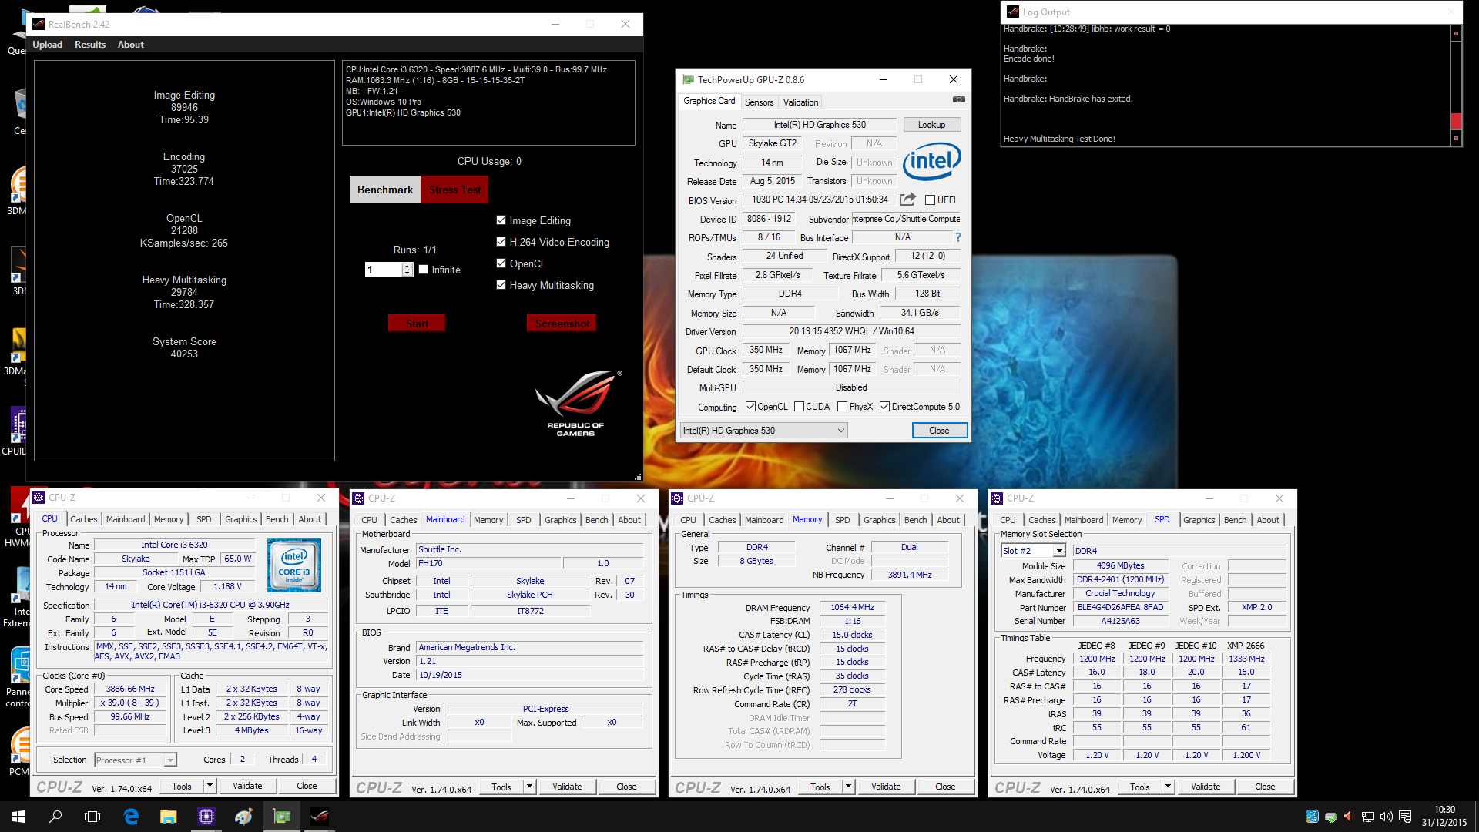Open the Upload menu in RealBench
This screenshot has height=832, width=1479.
(47, 45)
